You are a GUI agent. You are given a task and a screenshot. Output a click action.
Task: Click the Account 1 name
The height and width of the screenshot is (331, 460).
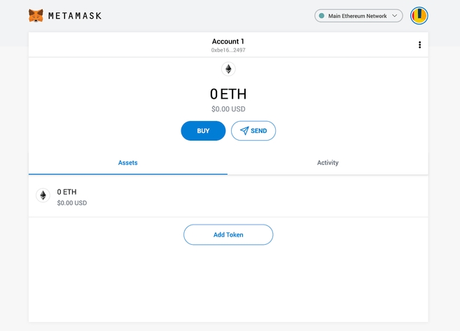(228, 41)
